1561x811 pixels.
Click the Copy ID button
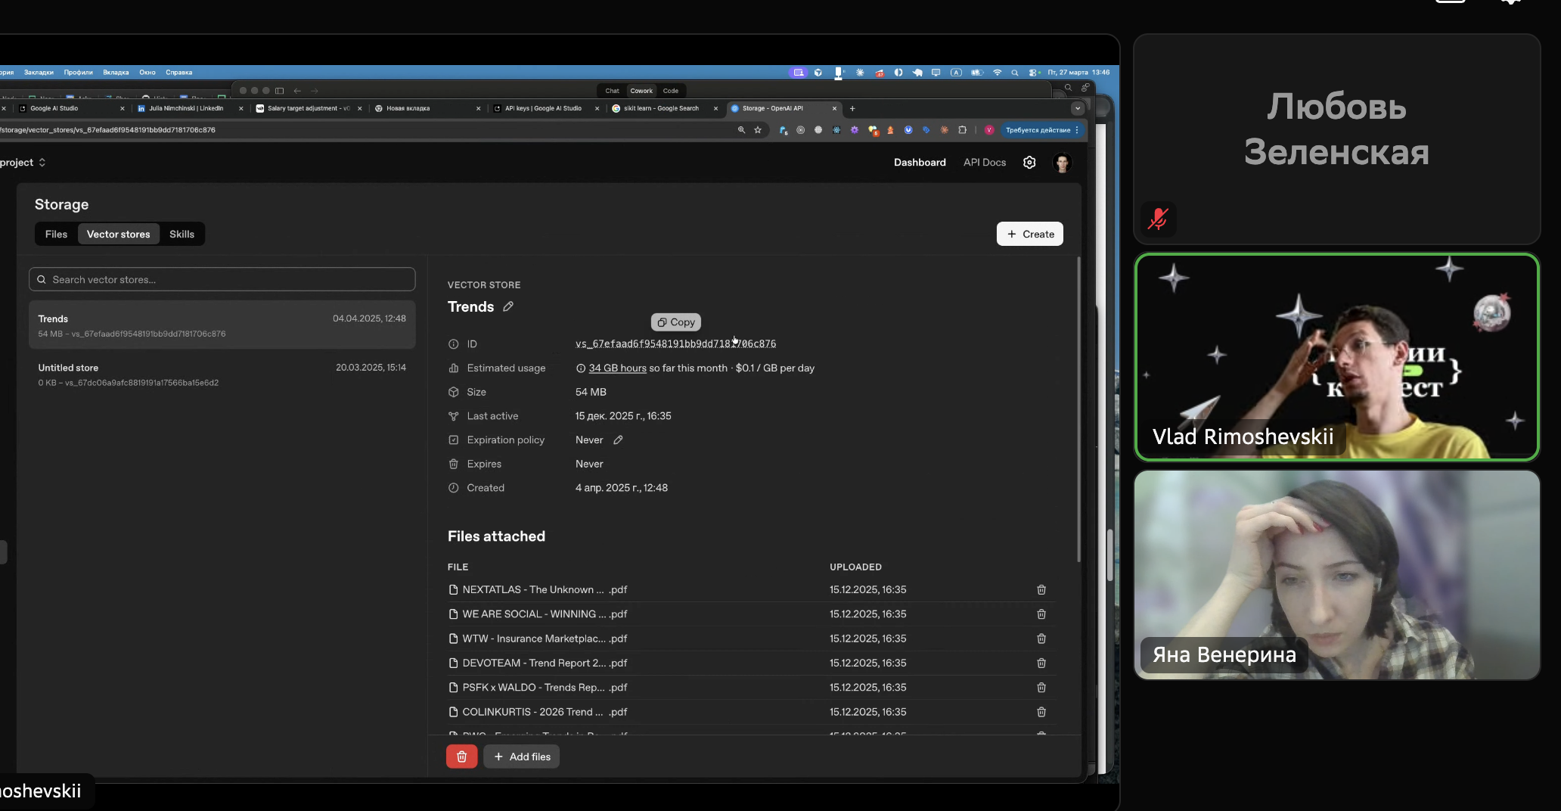pyautogui.click(x=676, y=322)
